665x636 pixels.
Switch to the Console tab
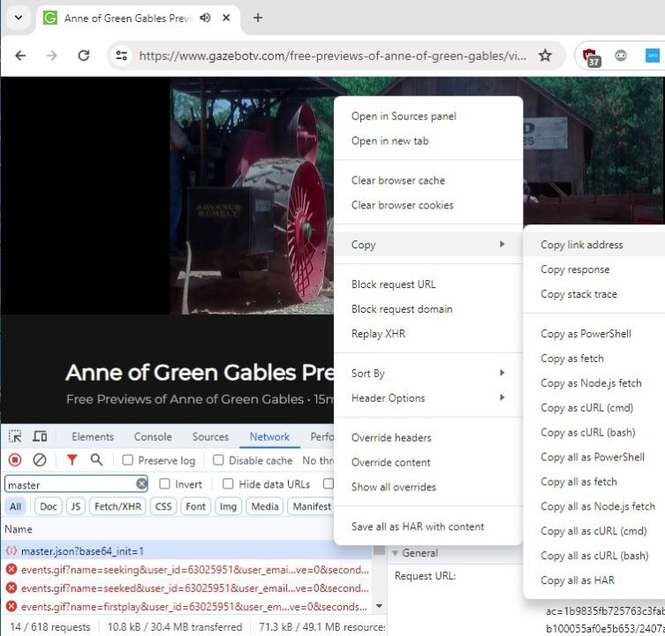pos(153,436)
